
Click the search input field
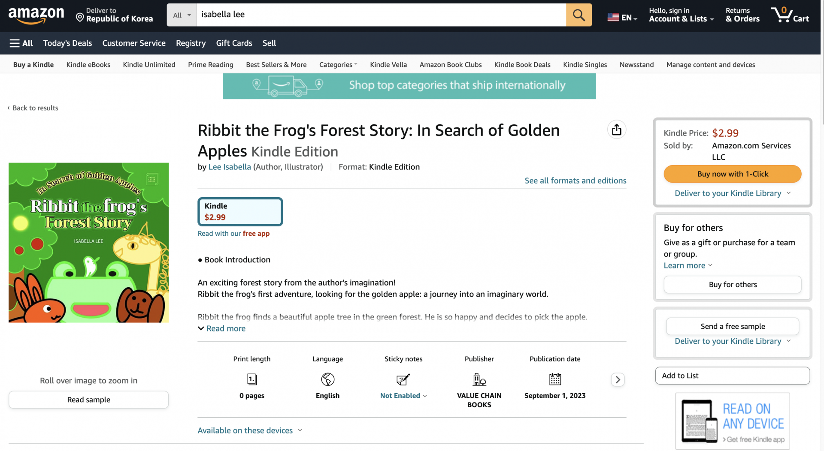tap(381, 15)
